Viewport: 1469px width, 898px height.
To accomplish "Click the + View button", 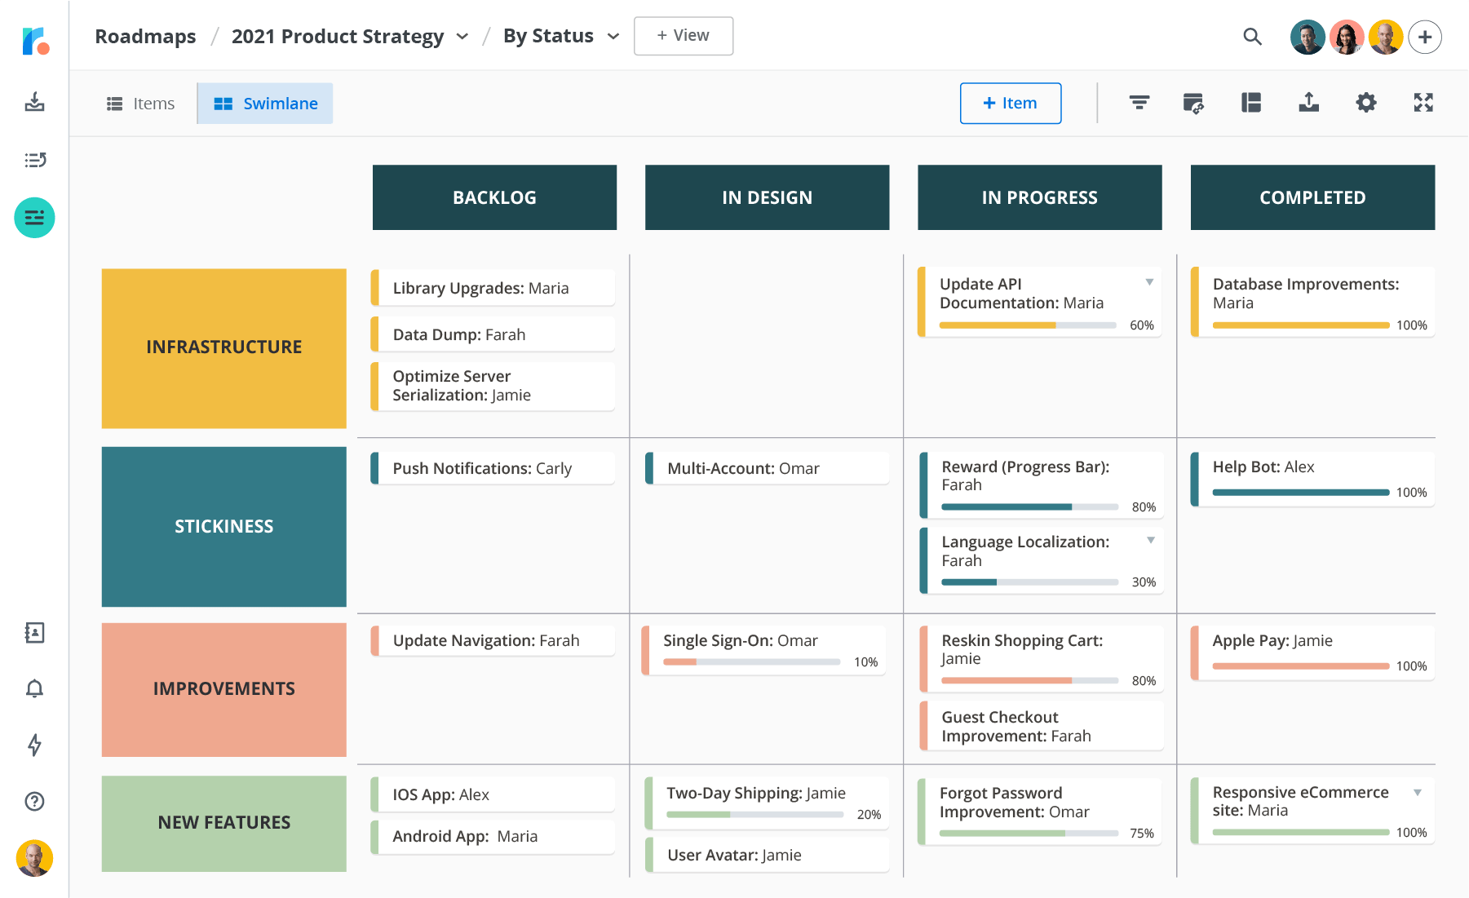I will click(x=684, y=36).
